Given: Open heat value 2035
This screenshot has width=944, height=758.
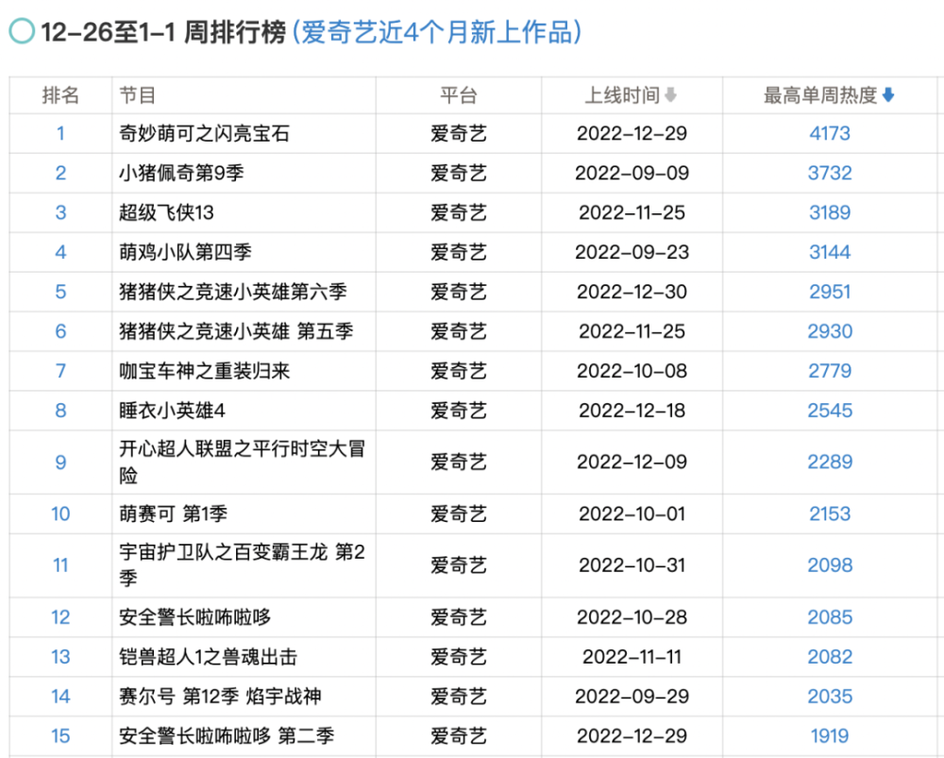Looking at the screenshot, I should click(x=830, y=697).
